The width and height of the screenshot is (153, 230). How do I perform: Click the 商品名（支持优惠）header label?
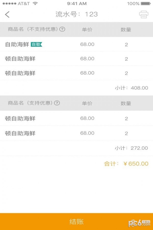[30, 103]
